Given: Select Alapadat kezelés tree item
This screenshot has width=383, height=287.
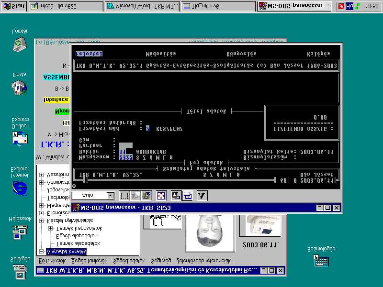Looking at the screenshot, I should point(66,251).
